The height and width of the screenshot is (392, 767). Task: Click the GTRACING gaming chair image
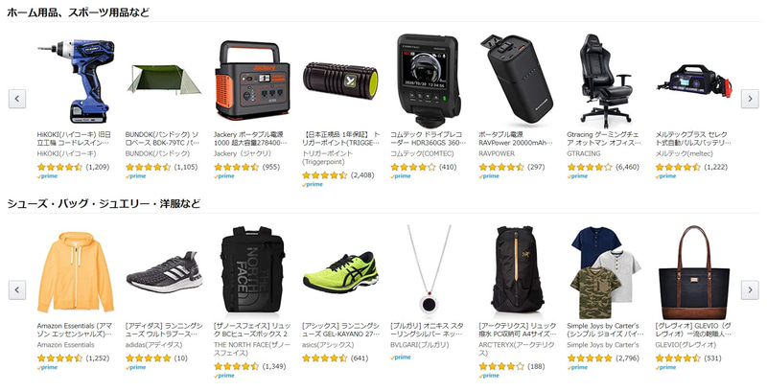[x=606, y=81]
